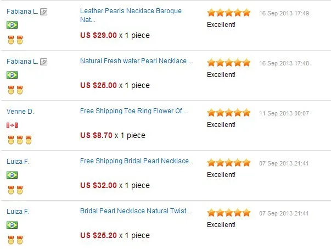The height and width of the screenshot is (249, 331).
Task: Click the note icon beside second Fabiana L.
Action: click(x=44, y=62)
